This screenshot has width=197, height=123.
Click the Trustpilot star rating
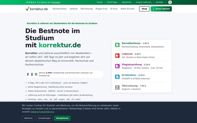(31, 2)
